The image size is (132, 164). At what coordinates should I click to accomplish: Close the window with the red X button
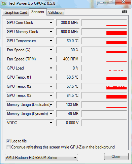123,2
